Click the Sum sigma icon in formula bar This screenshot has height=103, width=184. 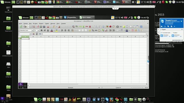37,34
